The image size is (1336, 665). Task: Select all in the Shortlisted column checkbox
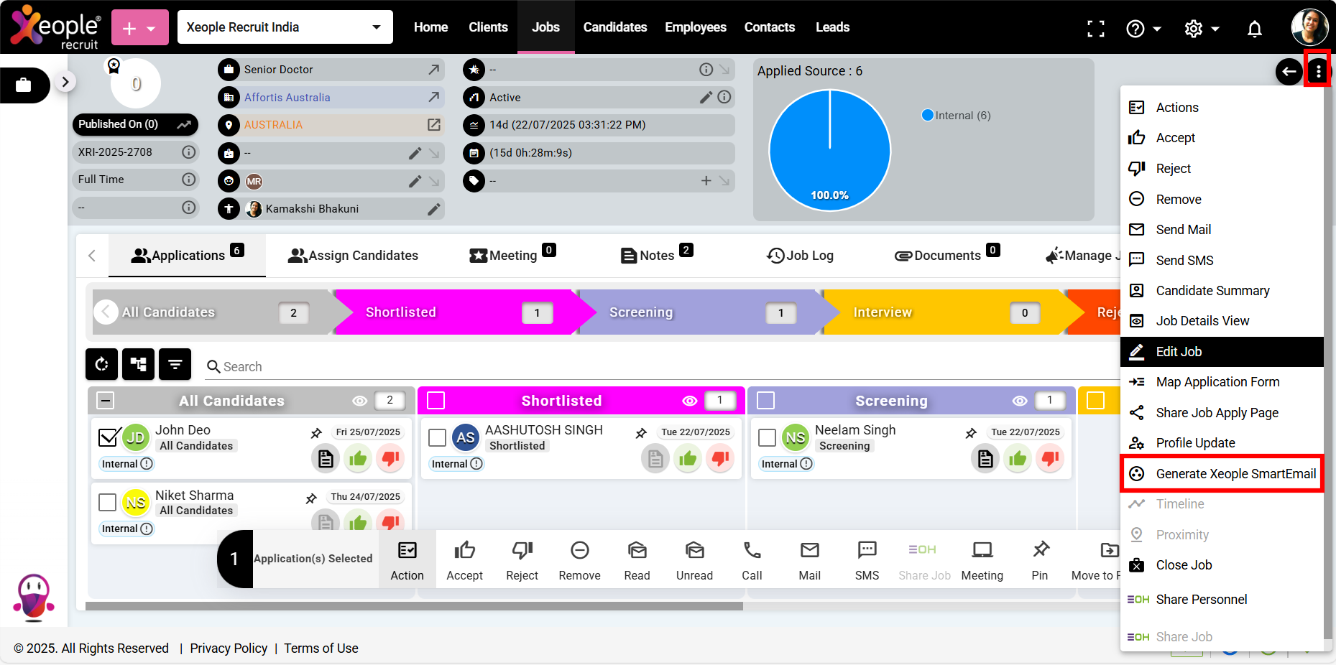436,400
